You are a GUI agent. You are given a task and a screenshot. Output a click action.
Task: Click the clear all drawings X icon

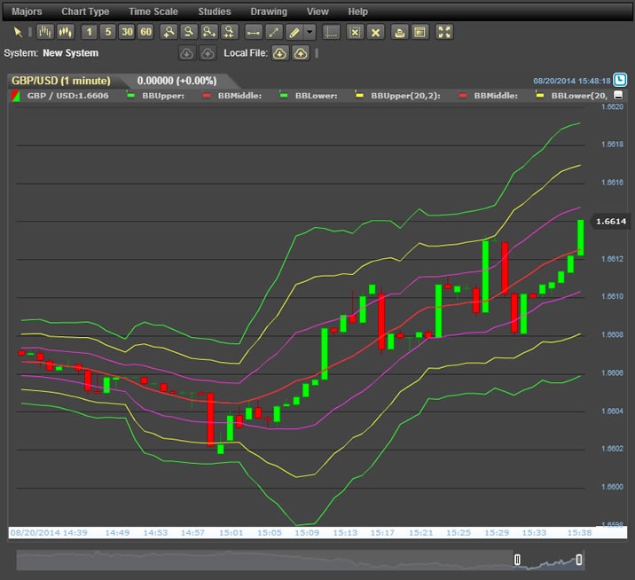click(x=375, y=32)
